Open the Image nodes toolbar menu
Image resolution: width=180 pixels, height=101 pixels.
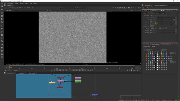click(2, 6)
